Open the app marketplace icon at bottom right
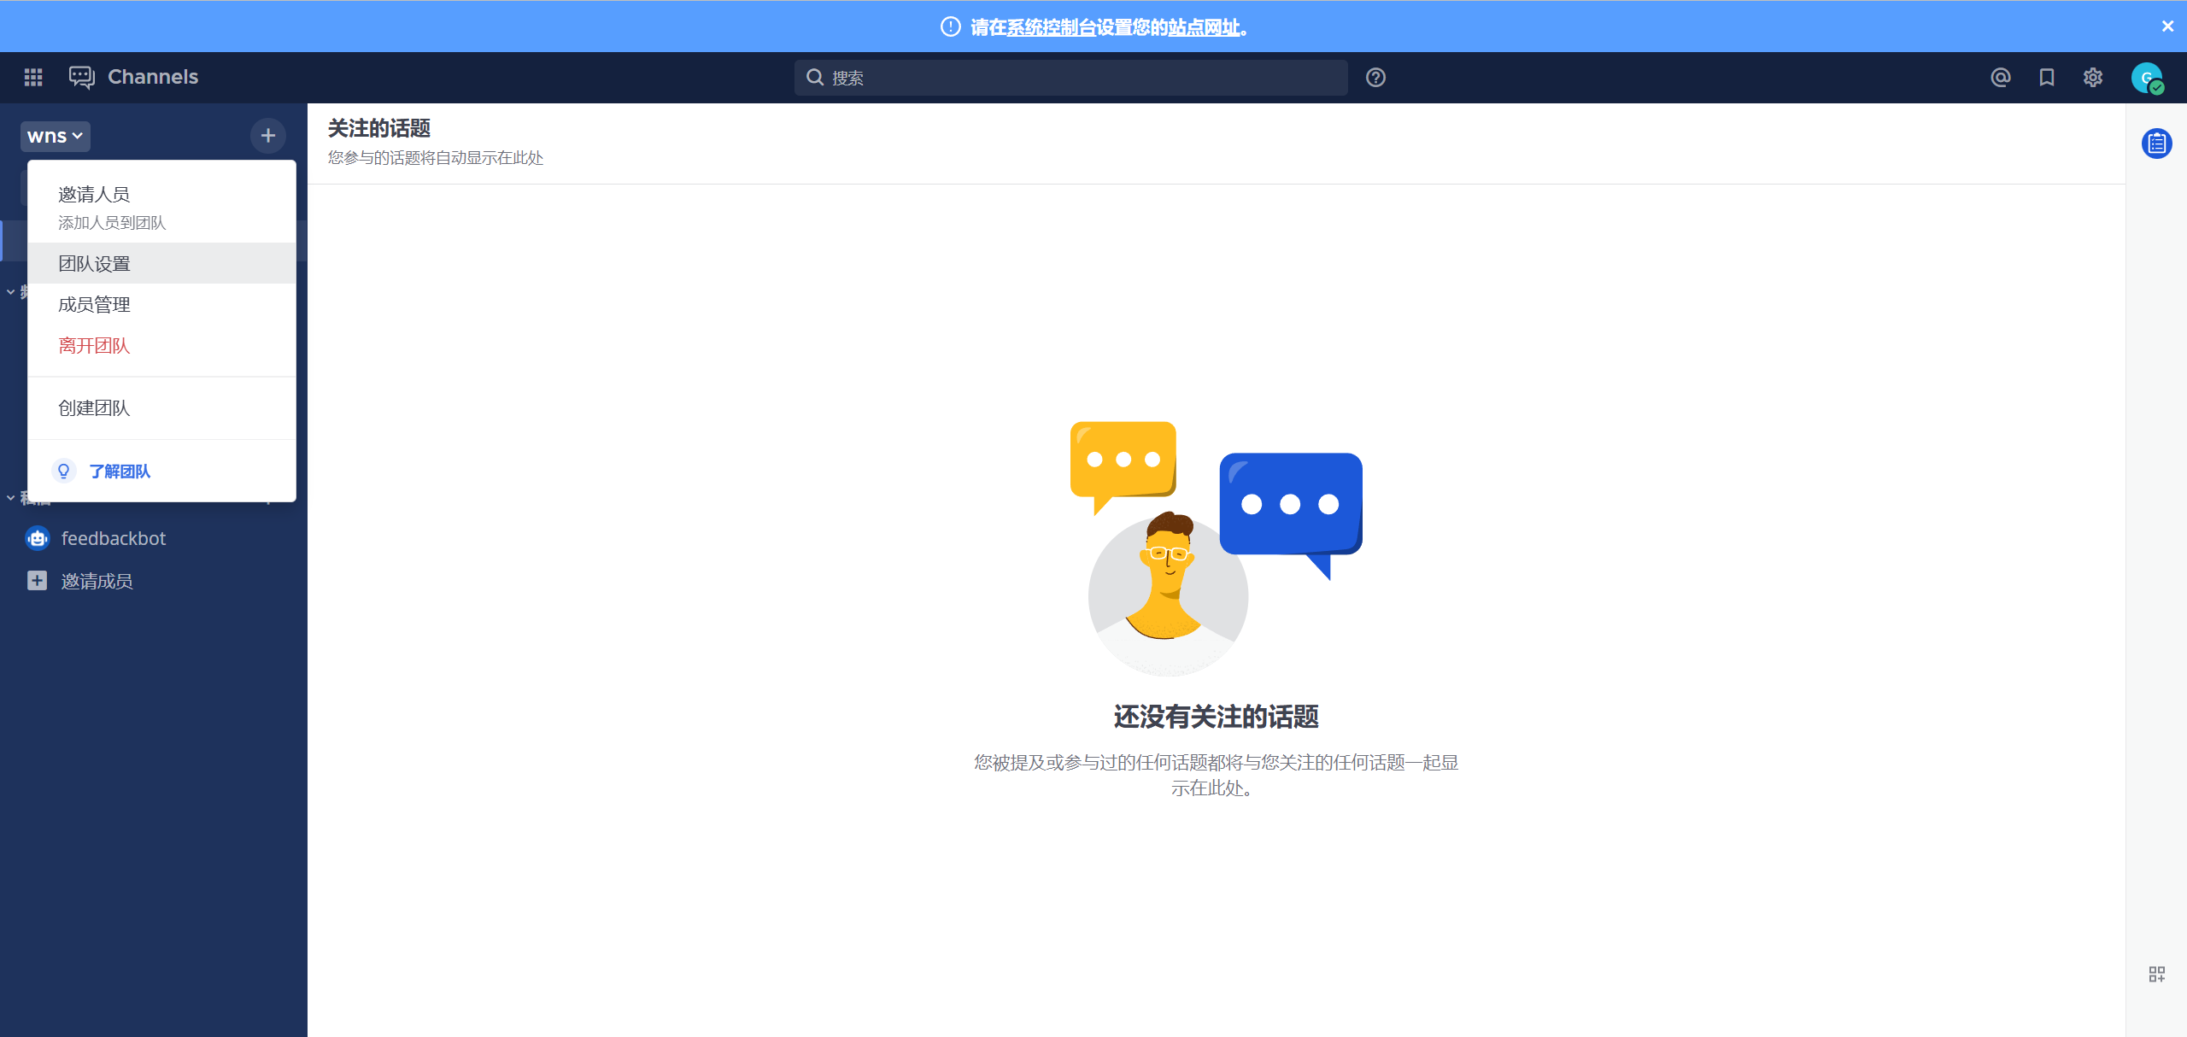This screenshot has height=1037, width=2187. pyautogui.click(x=2156, y=975)
